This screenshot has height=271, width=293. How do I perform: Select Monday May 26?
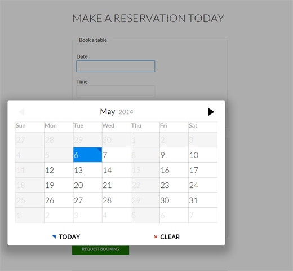pyautogui.click(x=59, y=200)
